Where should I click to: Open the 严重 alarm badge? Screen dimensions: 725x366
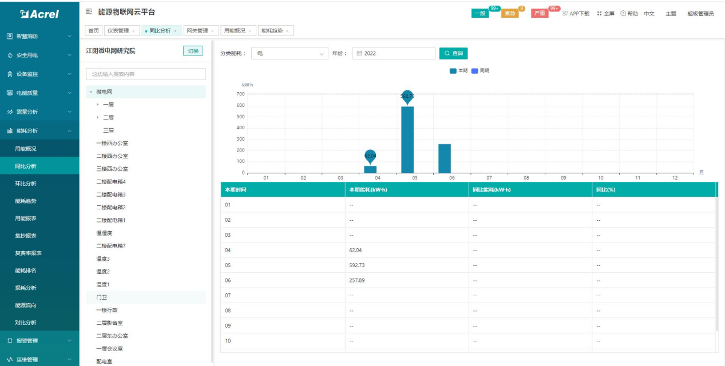pos(539,14)
